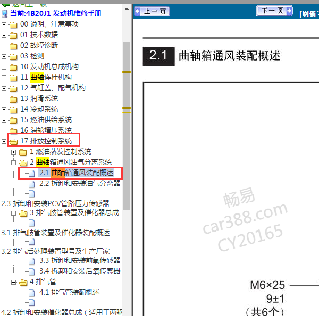
Task: Collapse the 2 曲轴箱通风油气分离系统 node
Action: [13, 163]
